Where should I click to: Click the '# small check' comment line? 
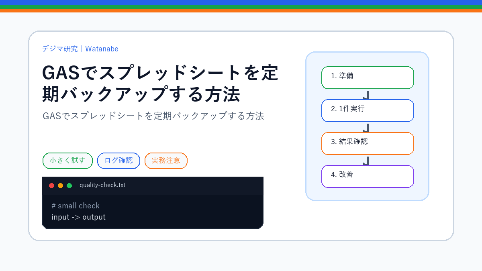[76, 206]
